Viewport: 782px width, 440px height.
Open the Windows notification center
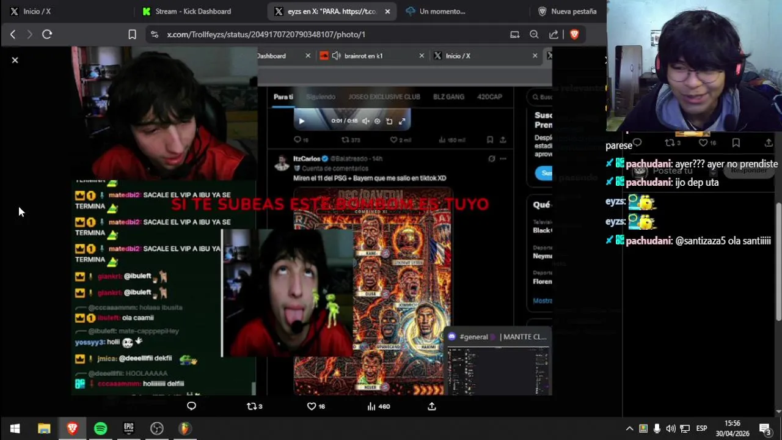pyautogui.click(x=765, y=428)
